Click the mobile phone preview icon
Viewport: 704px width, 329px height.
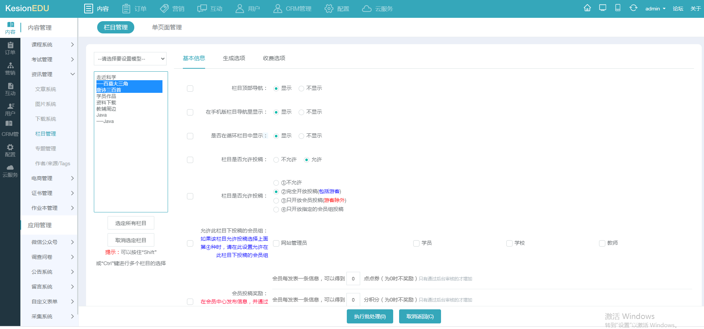618,8
